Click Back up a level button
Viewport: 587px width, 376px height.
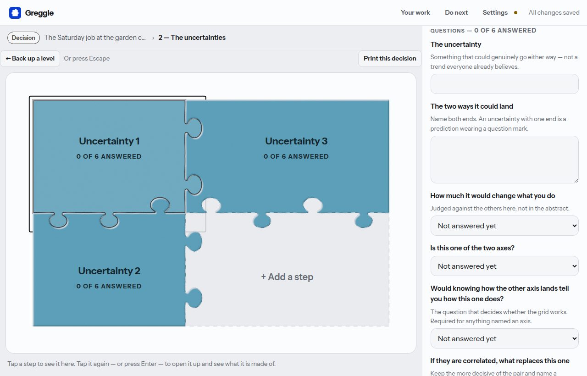pyautogui.click(x=30, y=58)
